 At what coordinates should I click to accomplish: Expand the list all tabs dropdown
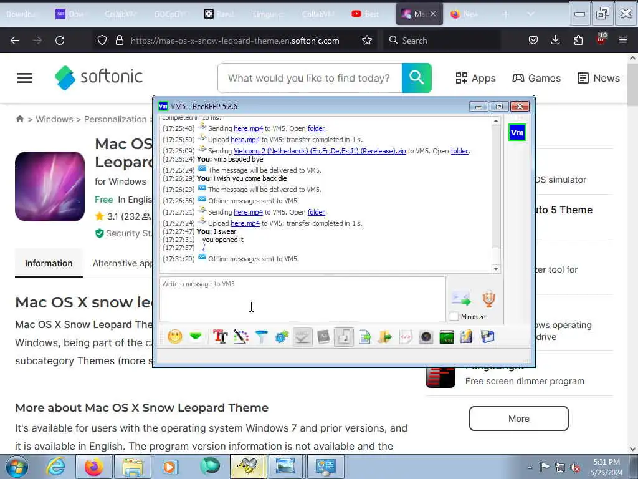coord(531,14)
